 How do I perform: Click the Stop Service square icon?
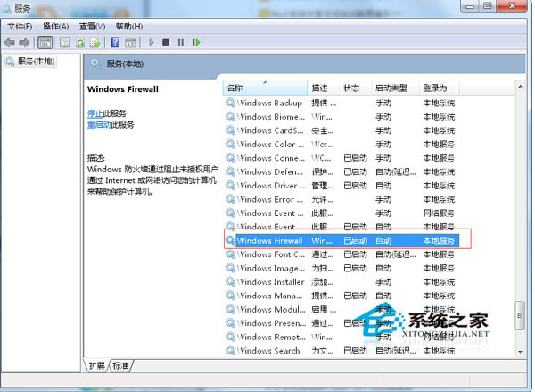pos(166,42)
